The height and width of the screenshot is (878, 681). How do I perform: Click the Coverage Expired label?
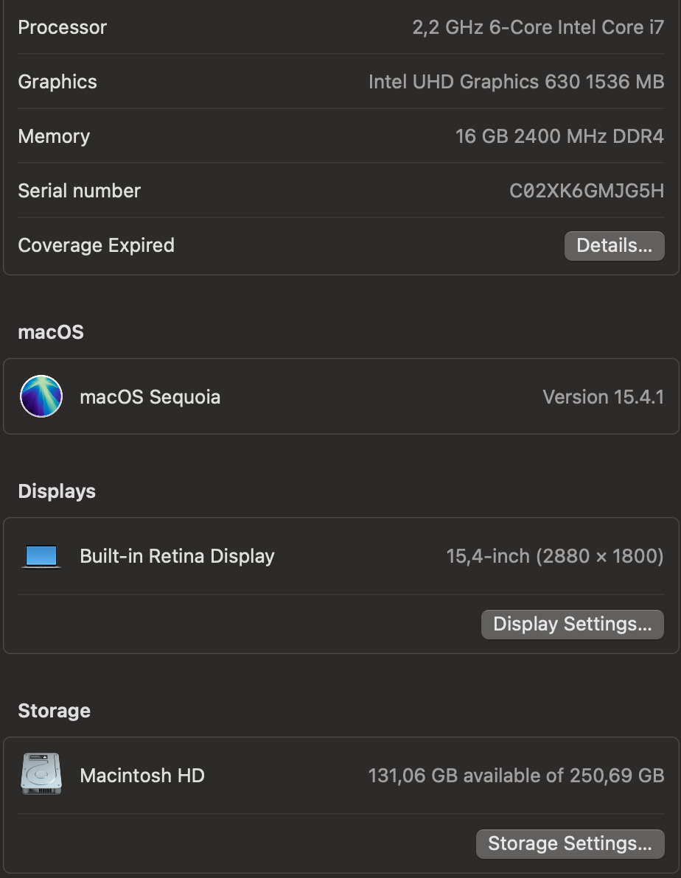coord(96,245)
